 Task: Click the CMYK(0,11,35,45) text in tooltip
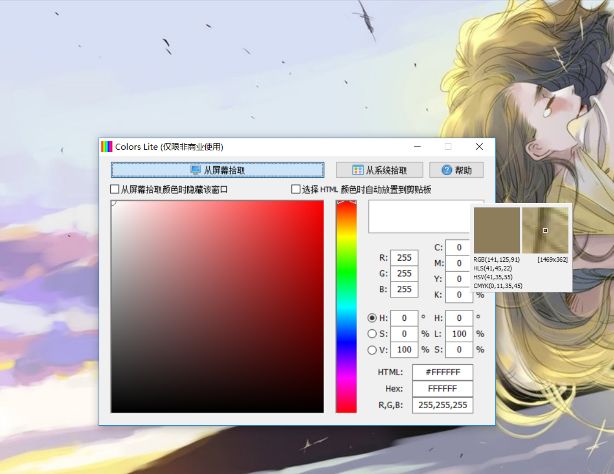click(x=498, y=286)
